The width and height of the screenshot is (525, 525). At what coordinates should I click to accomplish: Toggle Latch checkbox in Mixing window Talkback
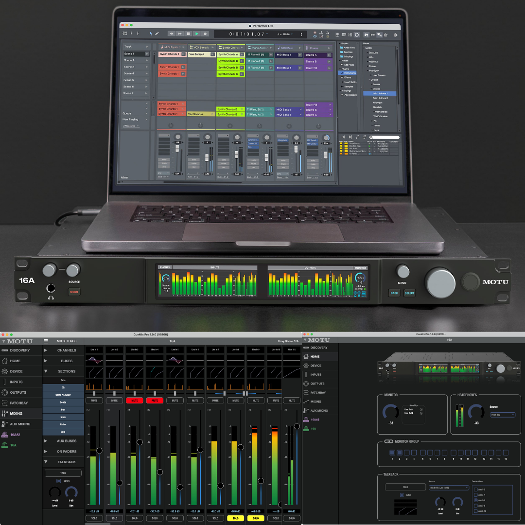pos(59,481)
